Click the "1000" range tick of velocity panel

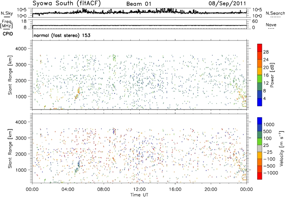coord(21,170)
